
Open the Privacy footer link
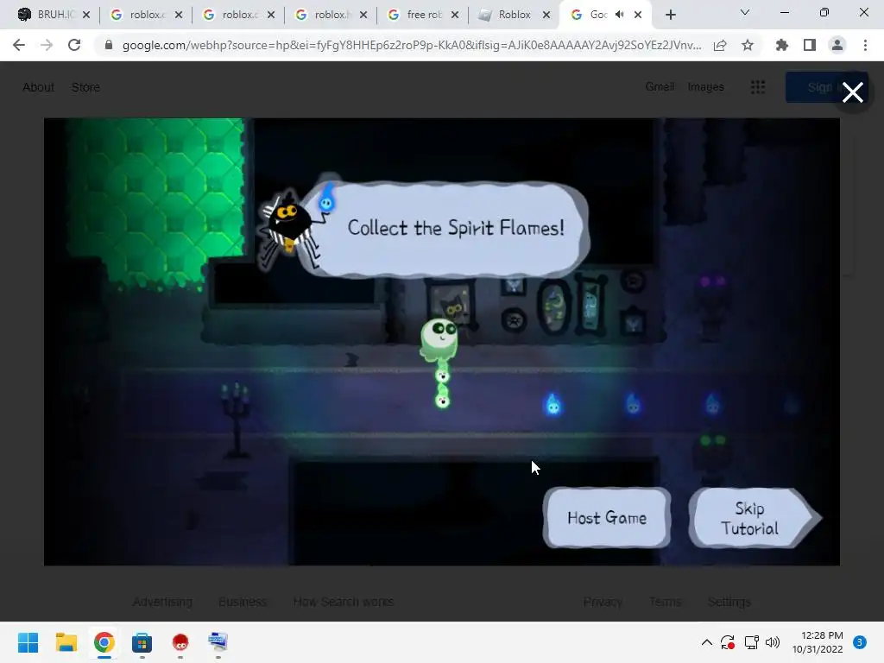(603, 602)
